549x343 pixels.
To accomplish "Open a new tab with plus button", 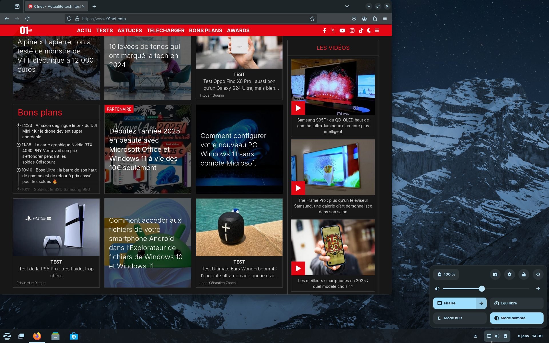I will [x=94, y=6].
